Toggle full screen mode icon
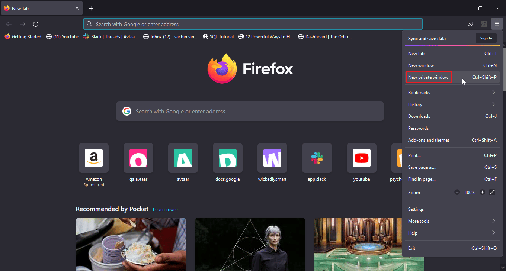Viewport: 506px width, 271px height. (x=492, y=192)
